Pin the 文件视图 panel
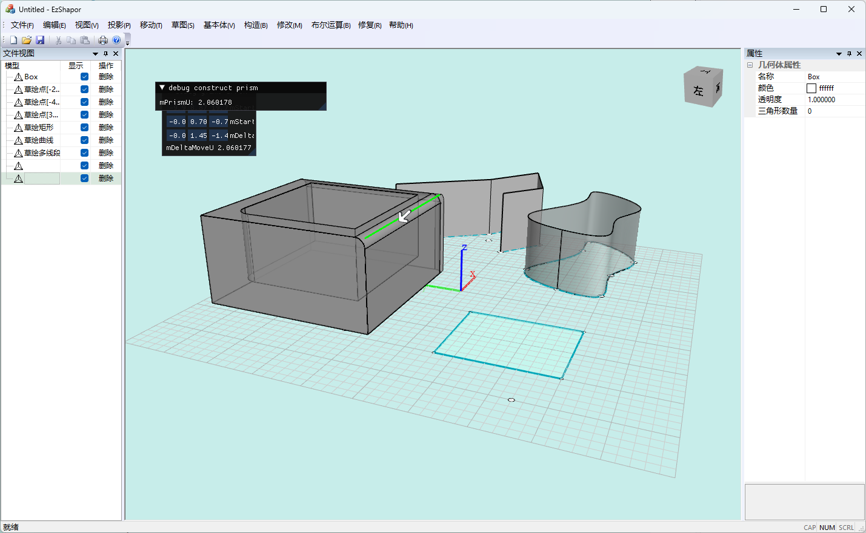Viewport: 866px width, 533px height. [105, 53]
